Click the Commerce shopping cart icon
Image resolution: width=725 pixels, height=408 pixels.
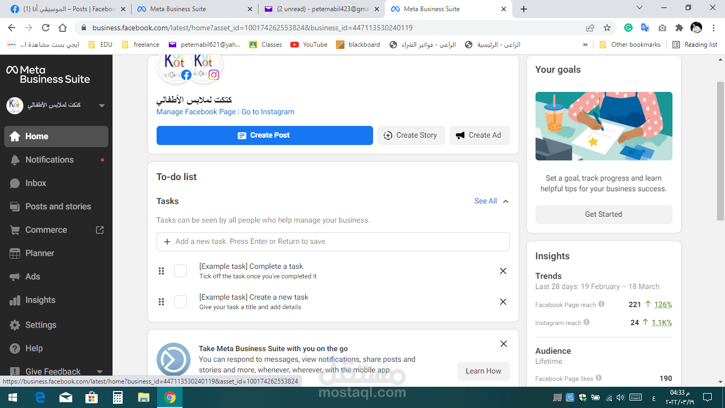(x=15, y=230)
